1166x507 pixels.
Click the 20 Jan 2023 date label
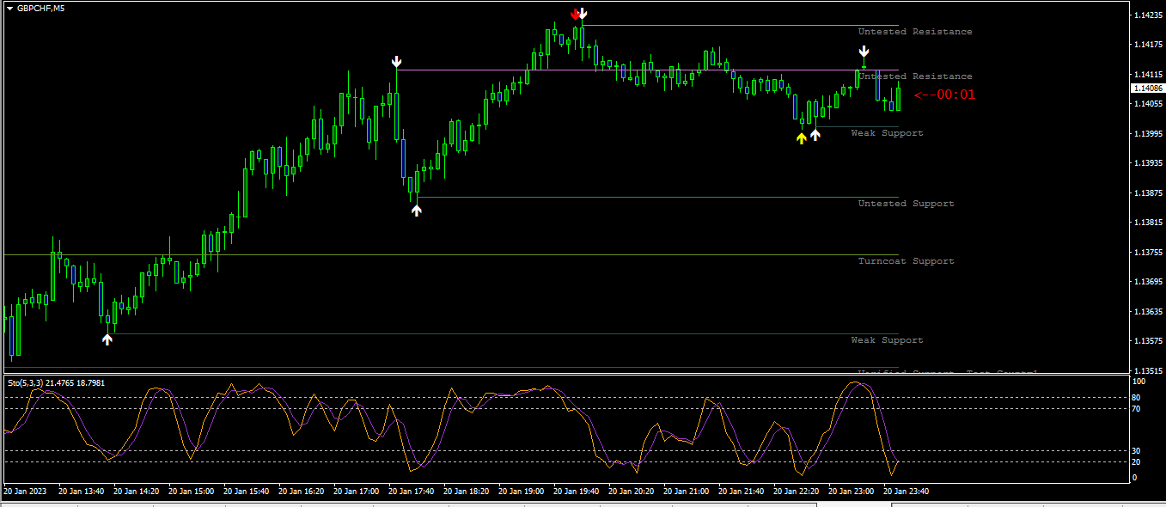[x=26, y=492]
